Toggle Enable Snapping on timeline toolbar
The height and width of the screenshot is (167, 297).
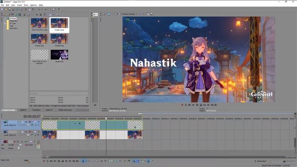[134, 161]
